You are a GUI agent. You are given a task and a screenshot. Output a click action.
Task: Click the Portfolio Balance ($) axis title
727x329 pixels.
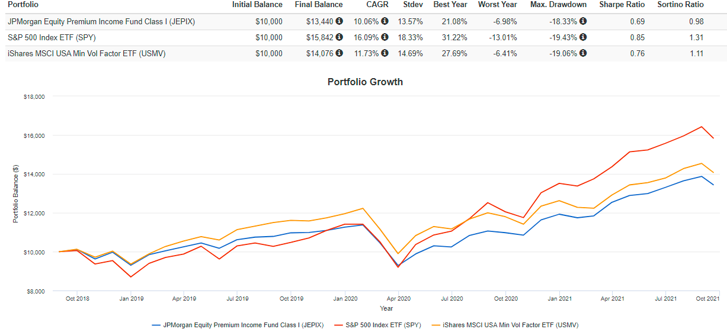[x=16, y=194]
